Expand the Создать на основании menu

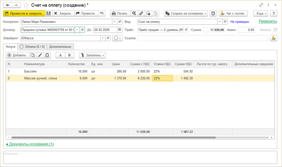[x=186, y=13]
